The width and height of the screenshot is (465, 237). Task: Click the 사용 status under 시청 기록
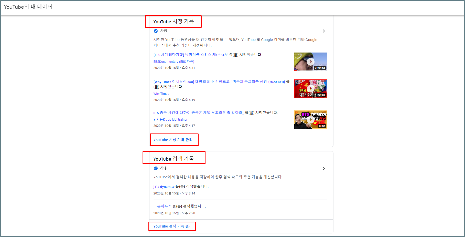click(164, 31)
